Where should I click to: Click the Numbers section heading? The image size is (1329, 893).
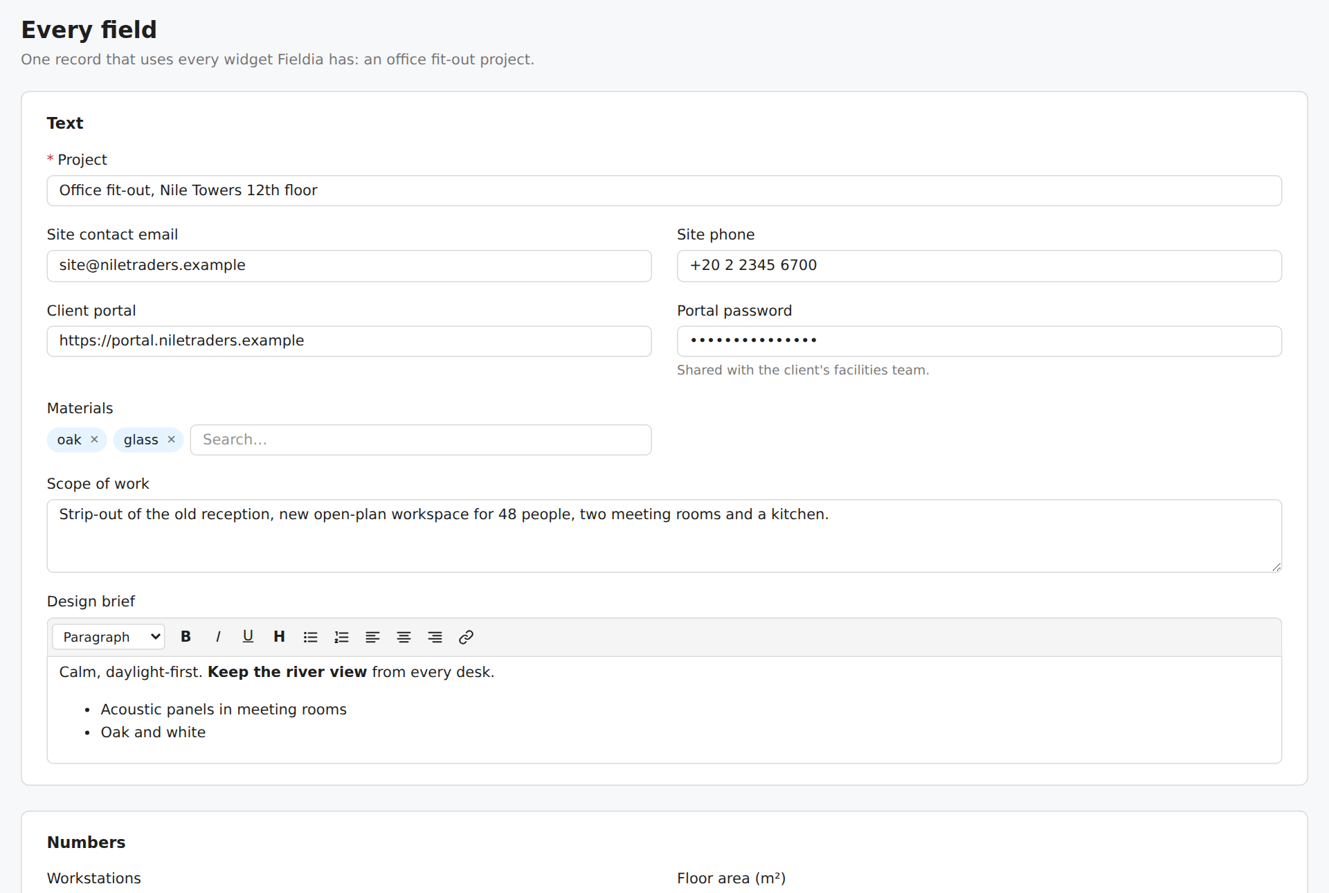point(87,842)
